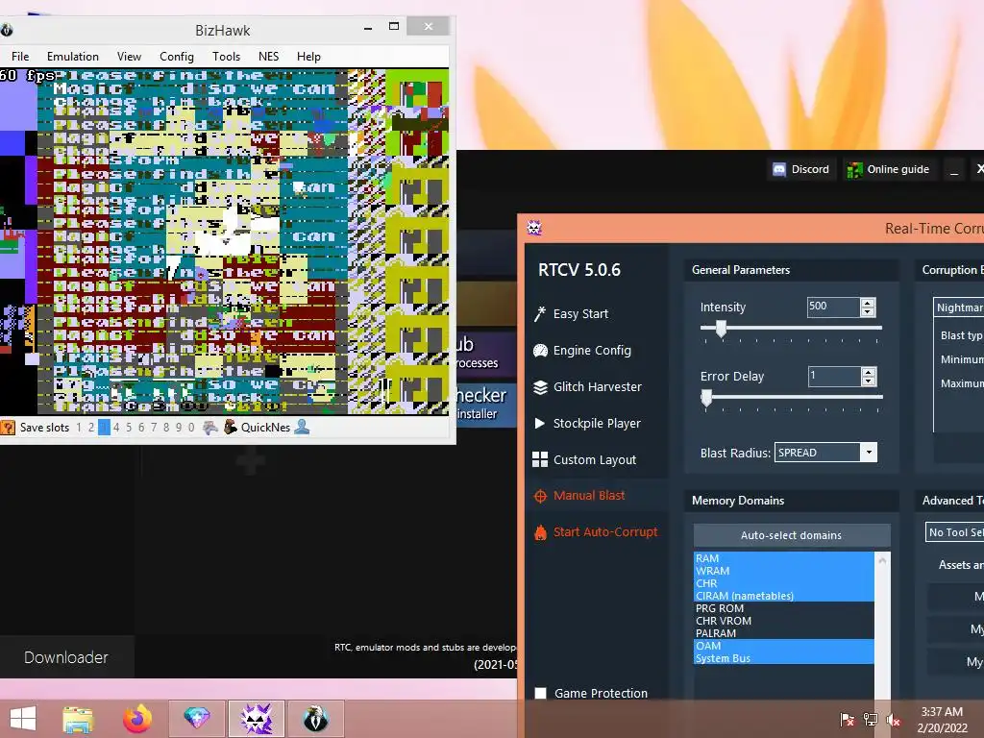The image size is (984, 738).
Task: Click the Manual Blast crosshair icon
Action: point(540,497)
